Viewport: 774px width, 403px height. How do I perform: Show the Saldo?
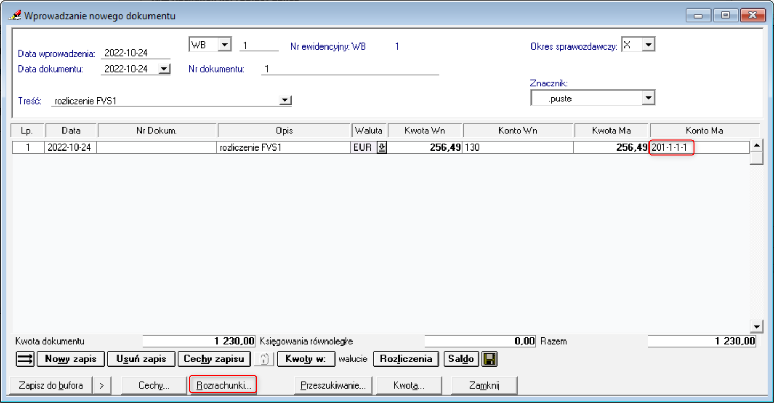461,359
